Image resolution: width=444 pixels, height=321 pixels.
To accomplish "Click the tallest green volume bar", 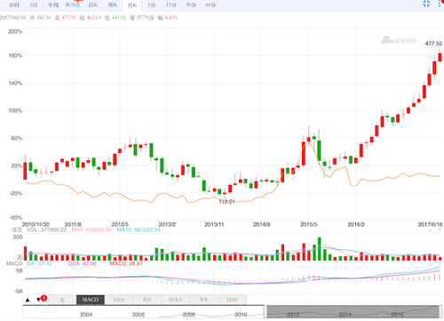I will (x=319, y=249).
